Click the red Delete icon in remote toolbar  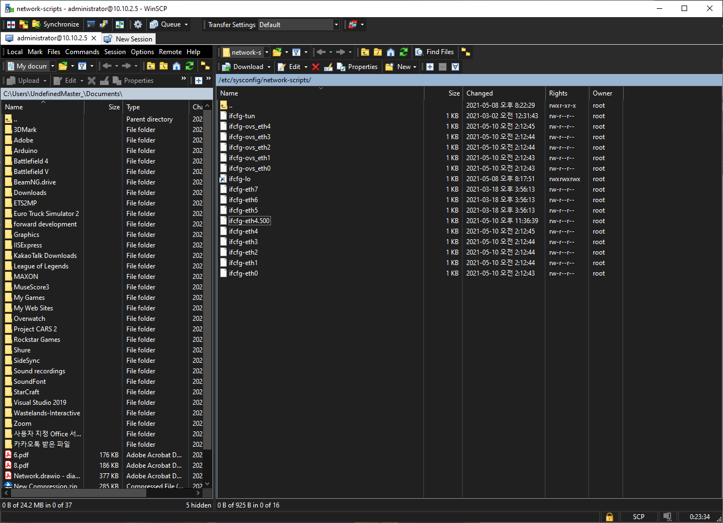tap(316, 67)
